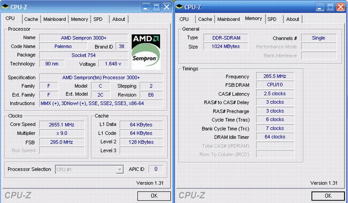Click the specification AMD Sempron(tm) Processor 3000+ field

tap(101, 77)
